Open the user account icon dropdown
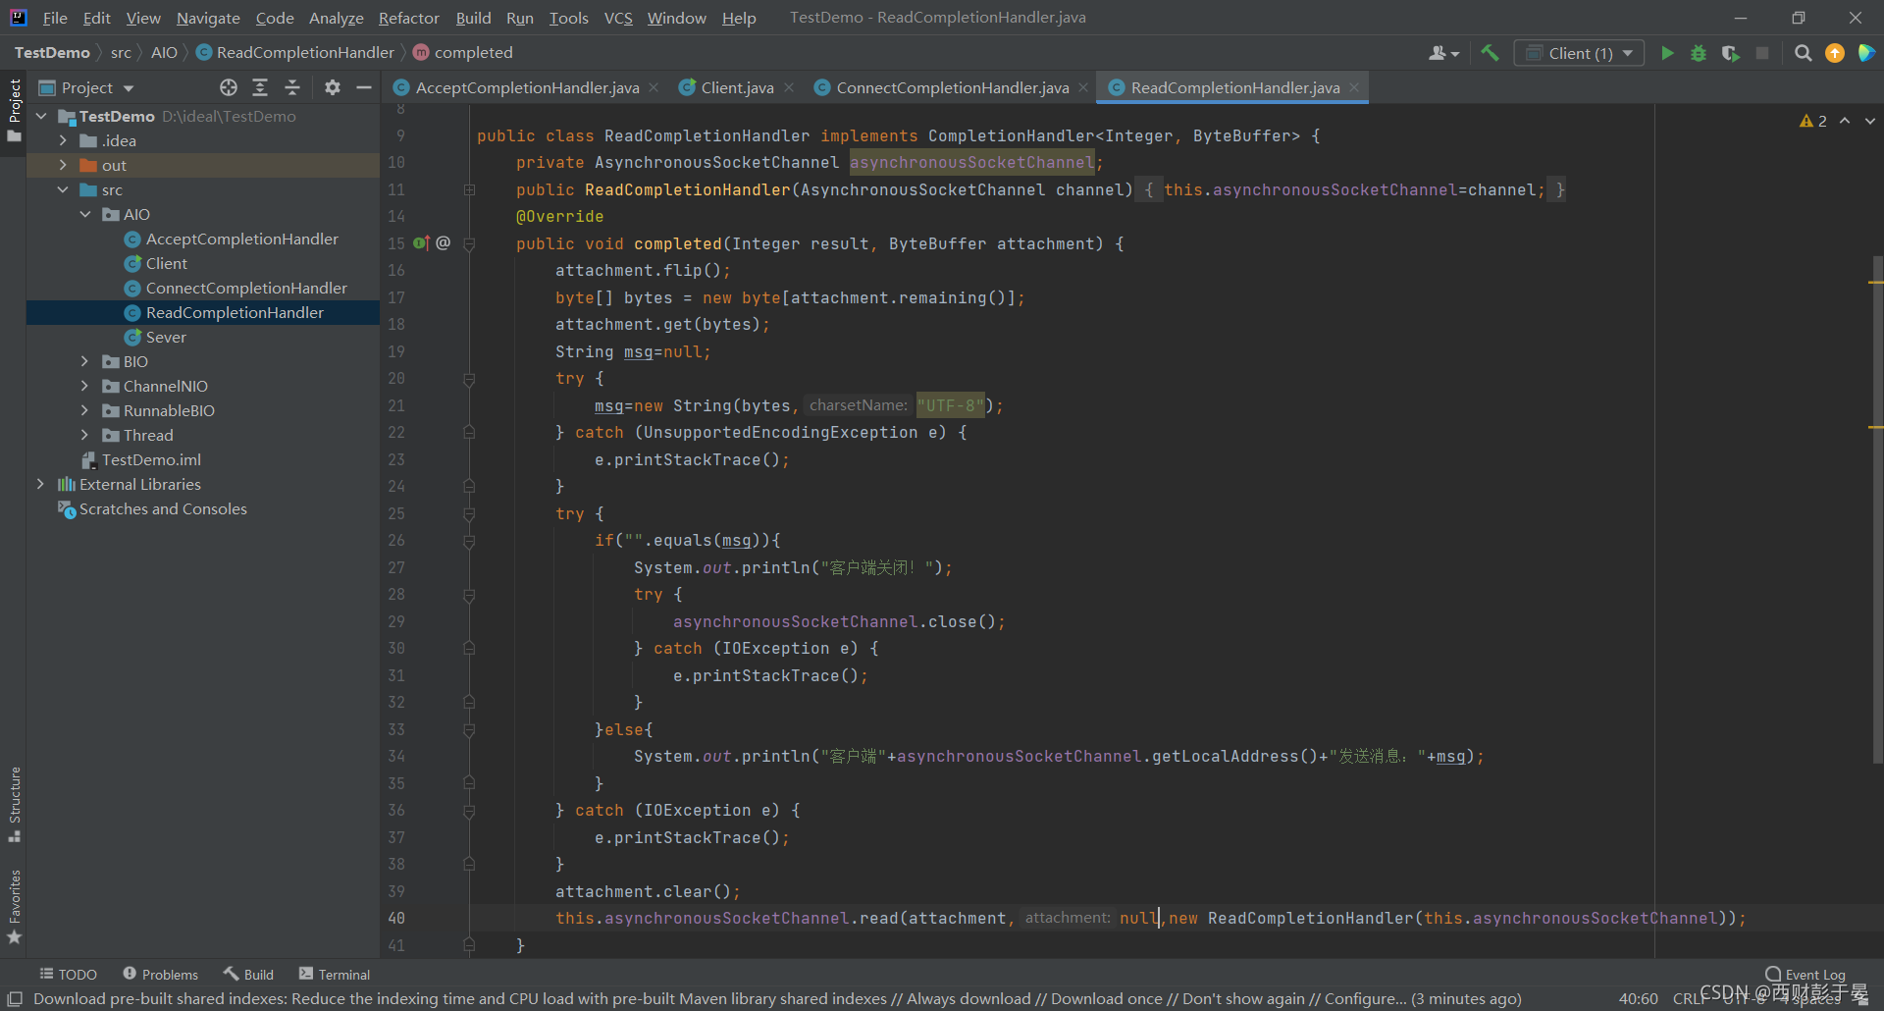1884x1011 pixels. (1444, 53)
